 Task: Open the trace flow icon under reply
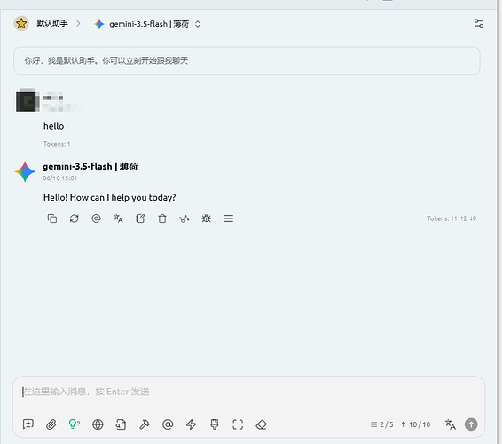(x=185, y=218)
